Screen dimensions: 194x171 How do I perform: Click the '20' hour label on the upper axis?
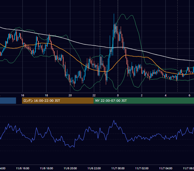click(x=70, y=95)
